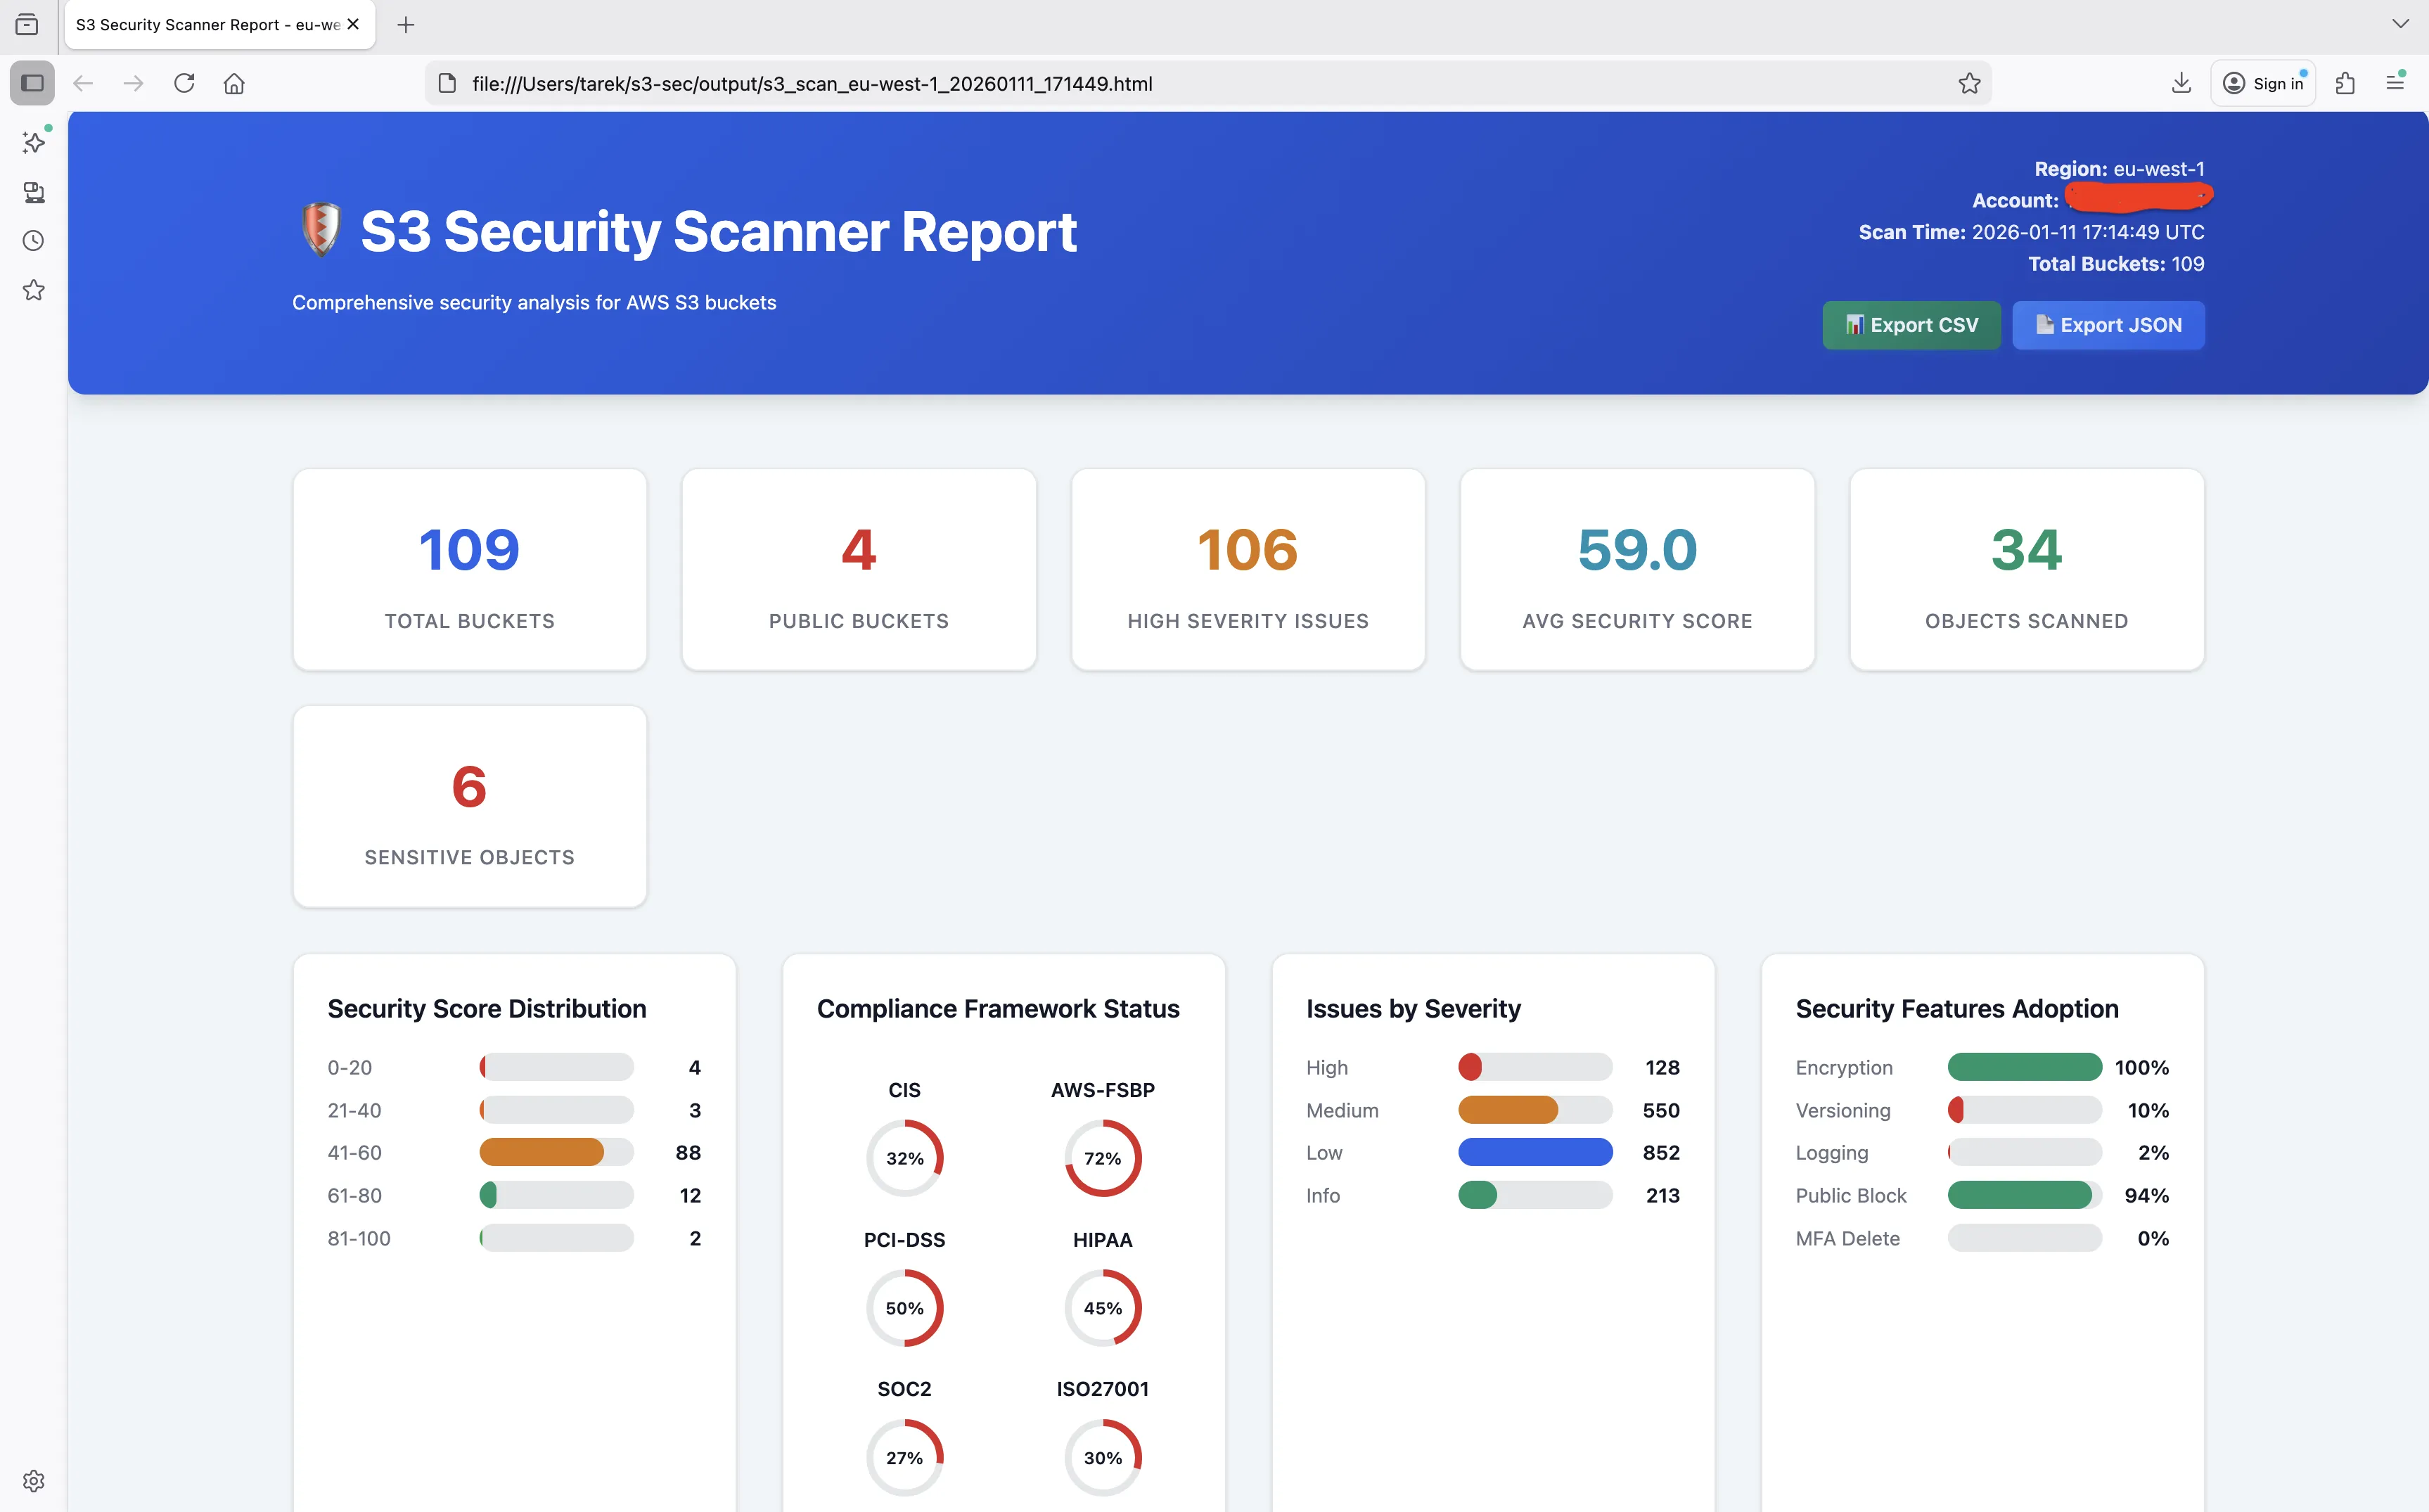2429x1512 pixels.
Task: Select the S3 Security Scanner Report tab
Action: (200, 24)
